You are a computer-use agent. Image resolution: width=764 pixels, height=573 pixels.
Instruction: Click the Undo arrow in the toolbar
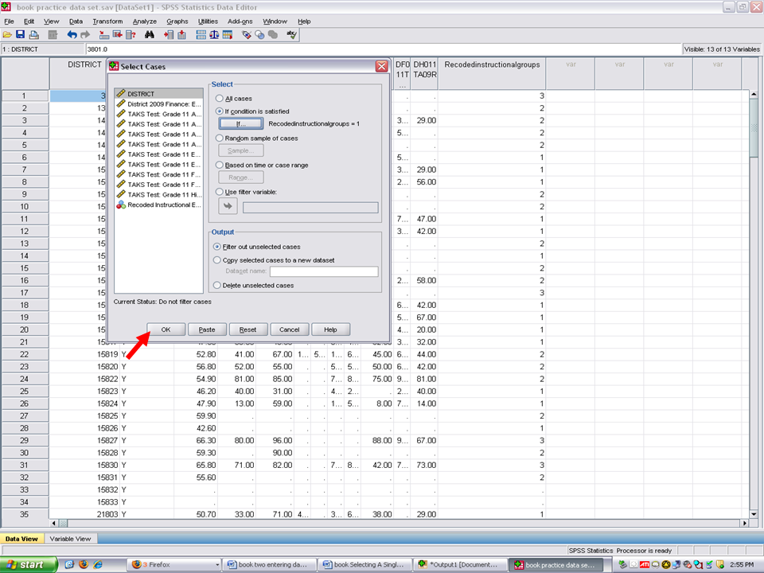click(x=72, y=35)
